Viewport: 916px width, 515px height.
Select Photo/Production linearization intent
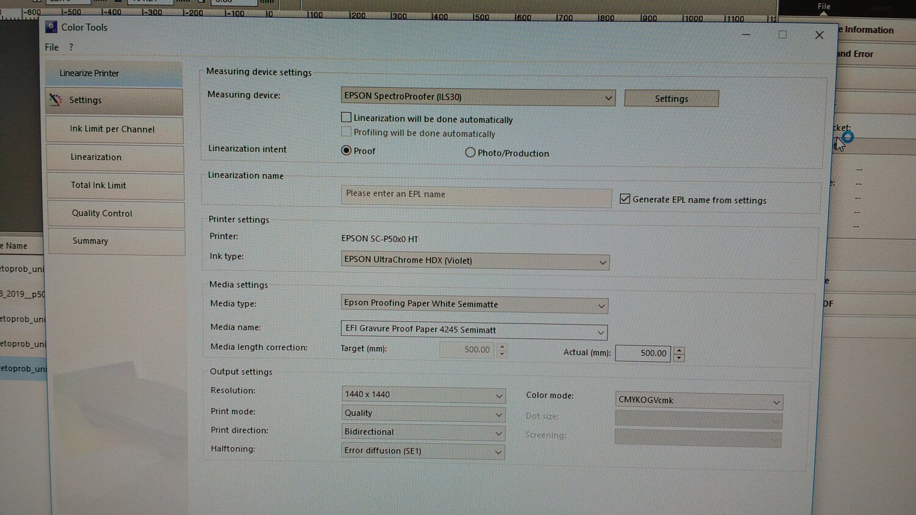pos(470,153)
